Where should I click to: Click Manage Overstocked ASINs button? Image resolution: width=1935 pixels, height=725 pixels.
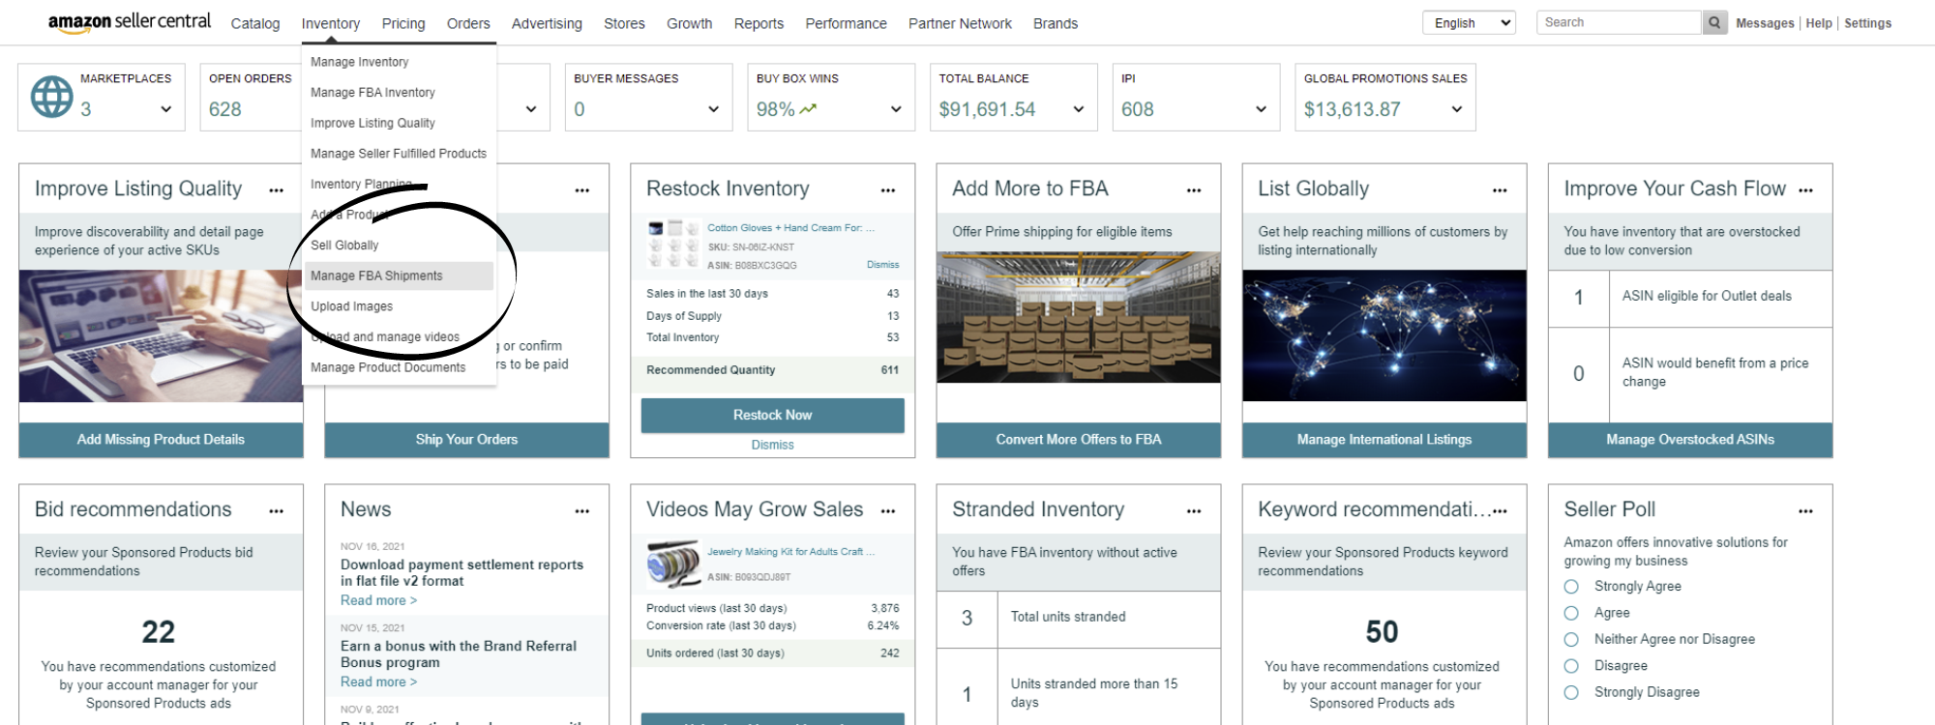[x=1690, y=440]
